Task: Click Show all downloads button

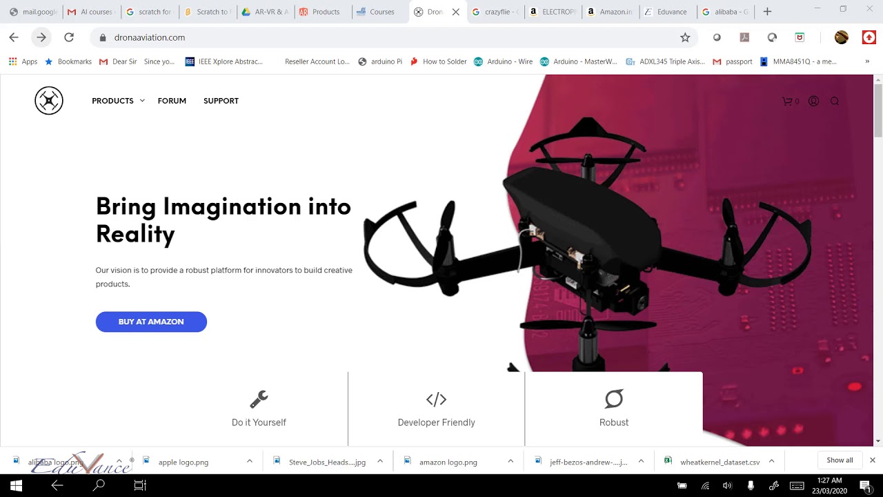Action: point(840,460)
